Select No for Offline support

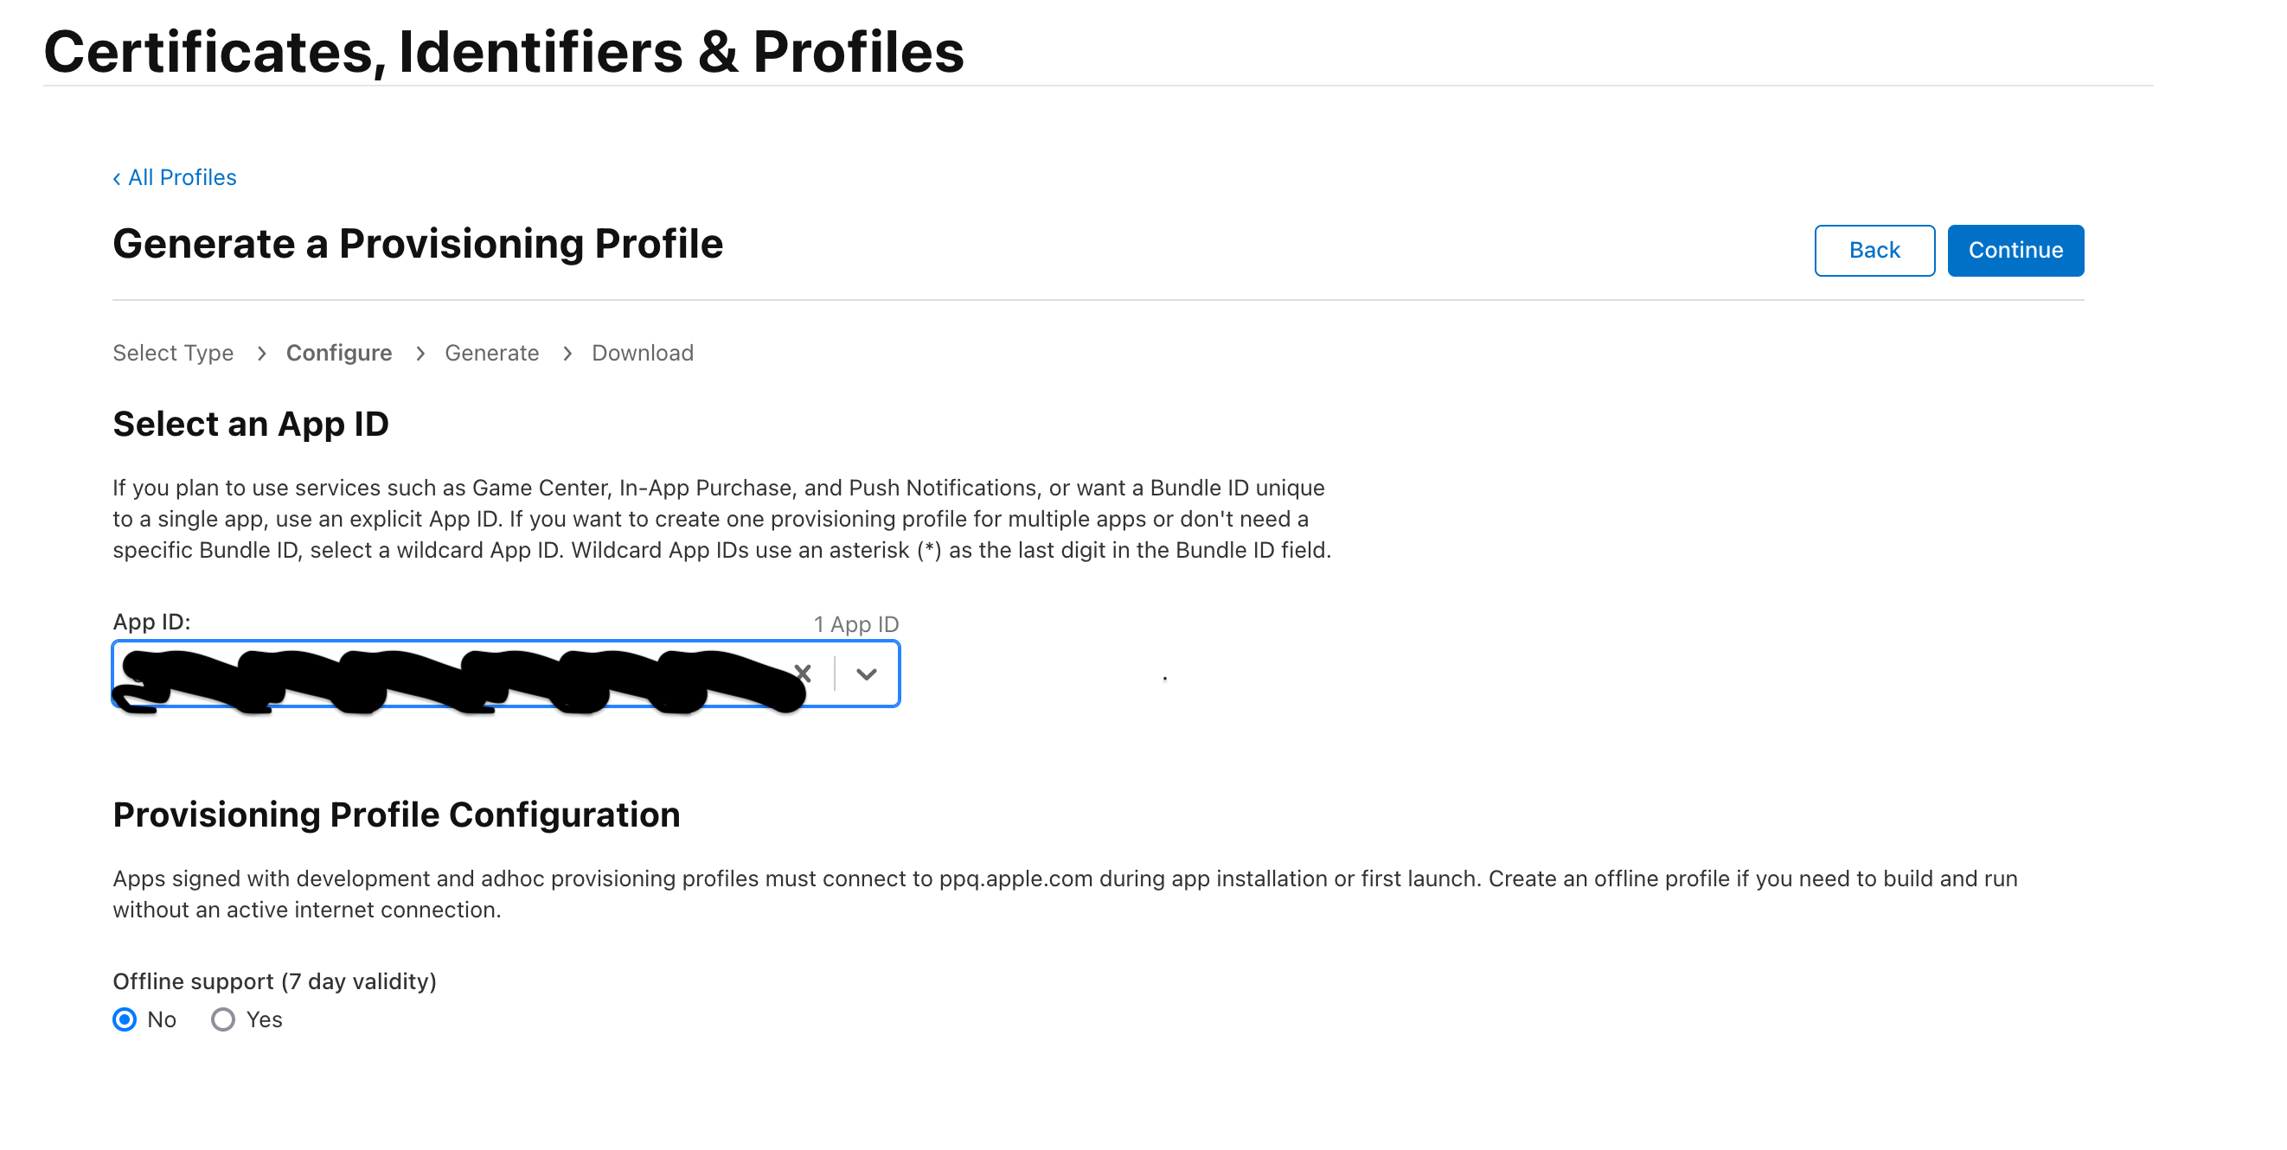(x=125, y=1019)
